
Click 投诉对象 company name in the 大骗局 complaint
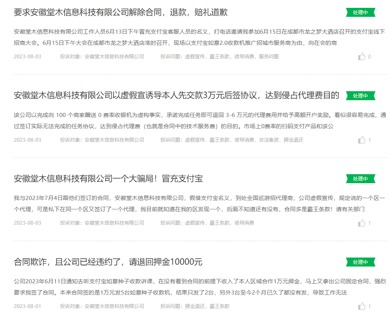click(x=114, y=223)
